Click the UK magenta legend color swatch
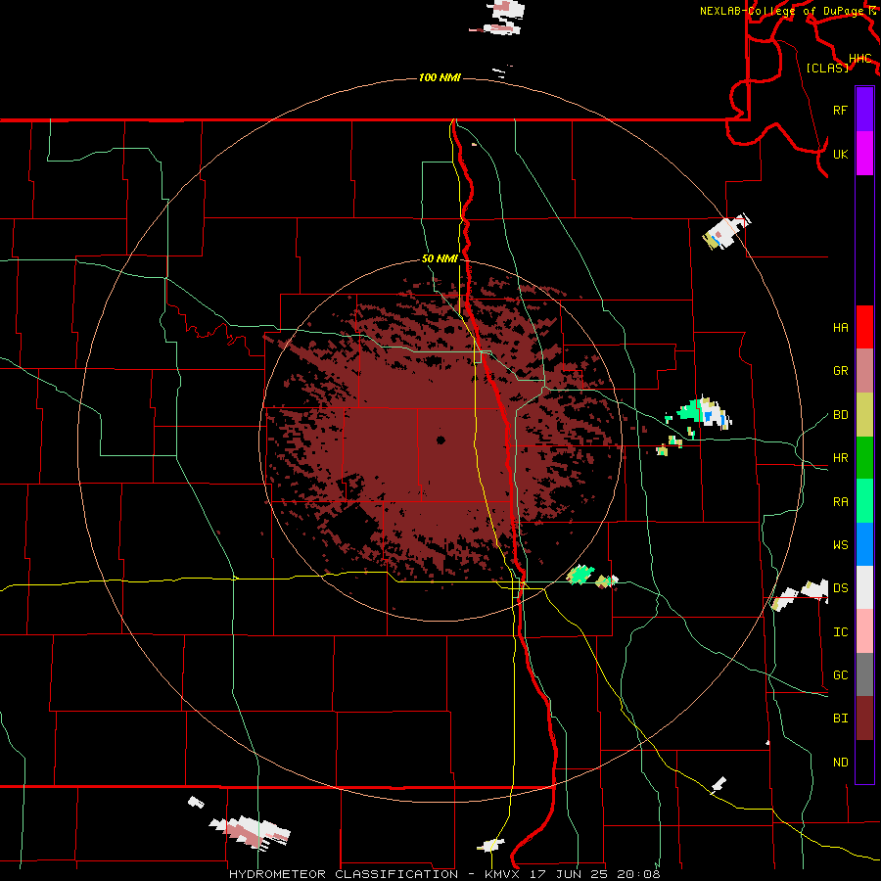Image resolution: width=881 pixels, height=881 pixels. 864,154
